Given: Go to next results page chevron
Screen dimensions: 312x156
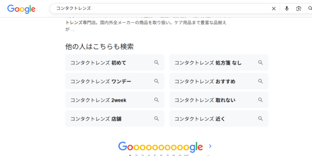Looking at the screenshot, I should pos(210,146).
